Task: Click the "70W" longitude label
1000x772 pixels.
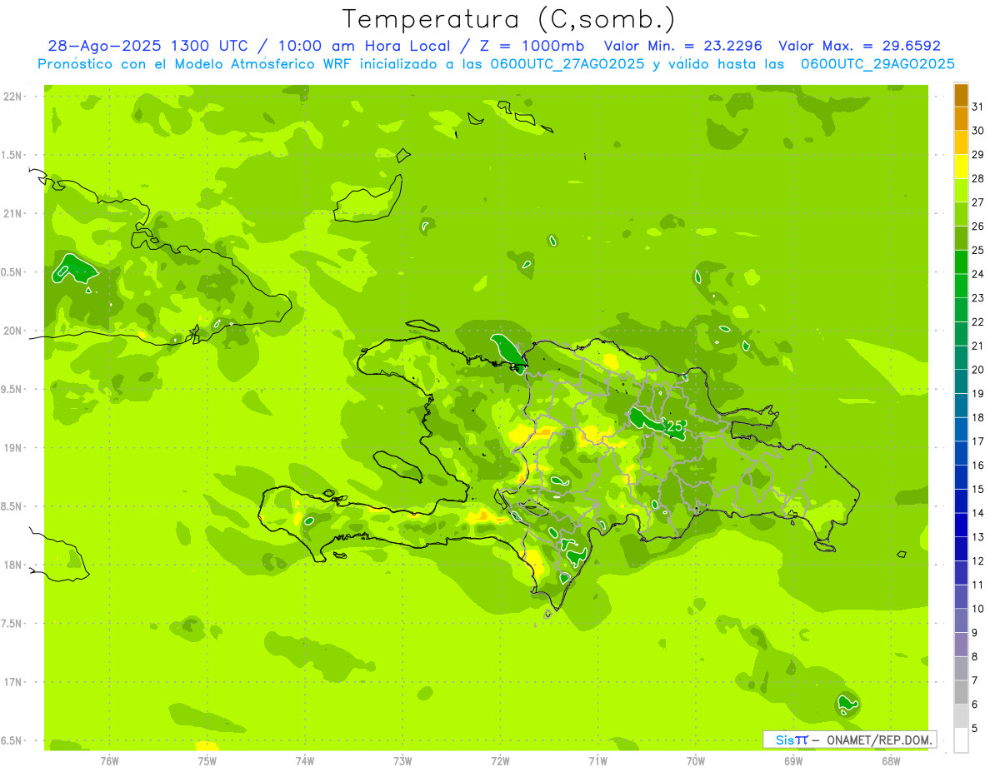Action: point(696,761)
